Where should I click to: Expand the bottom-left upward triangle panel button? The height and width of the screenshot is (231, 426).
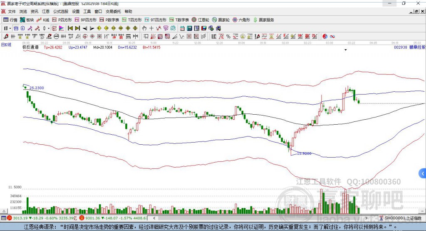(4, 211)
